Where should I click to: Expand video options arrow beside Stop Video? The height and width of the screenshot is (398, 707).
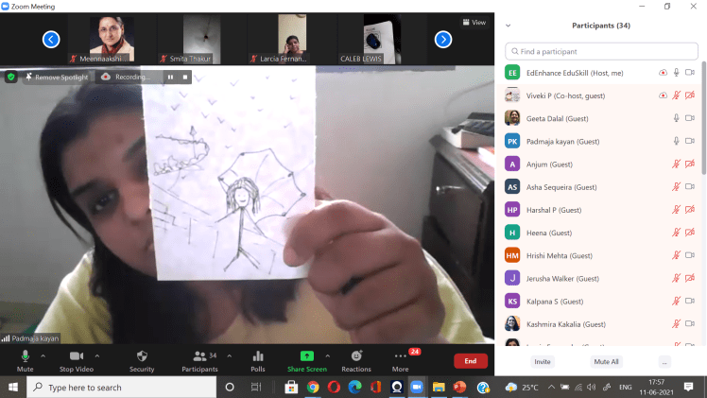pos(97,356)
